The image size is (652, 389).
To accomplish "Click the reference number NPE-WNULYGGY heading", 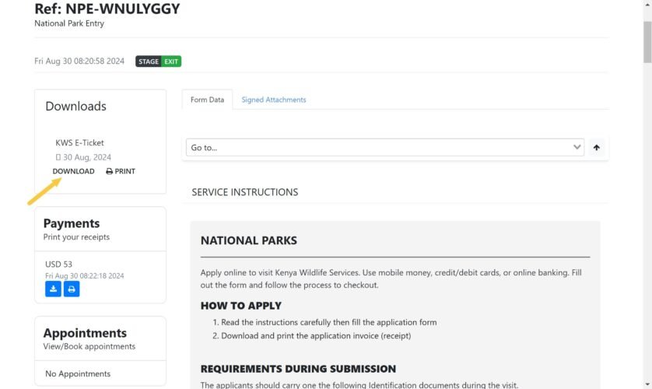I will coord(107,9).
